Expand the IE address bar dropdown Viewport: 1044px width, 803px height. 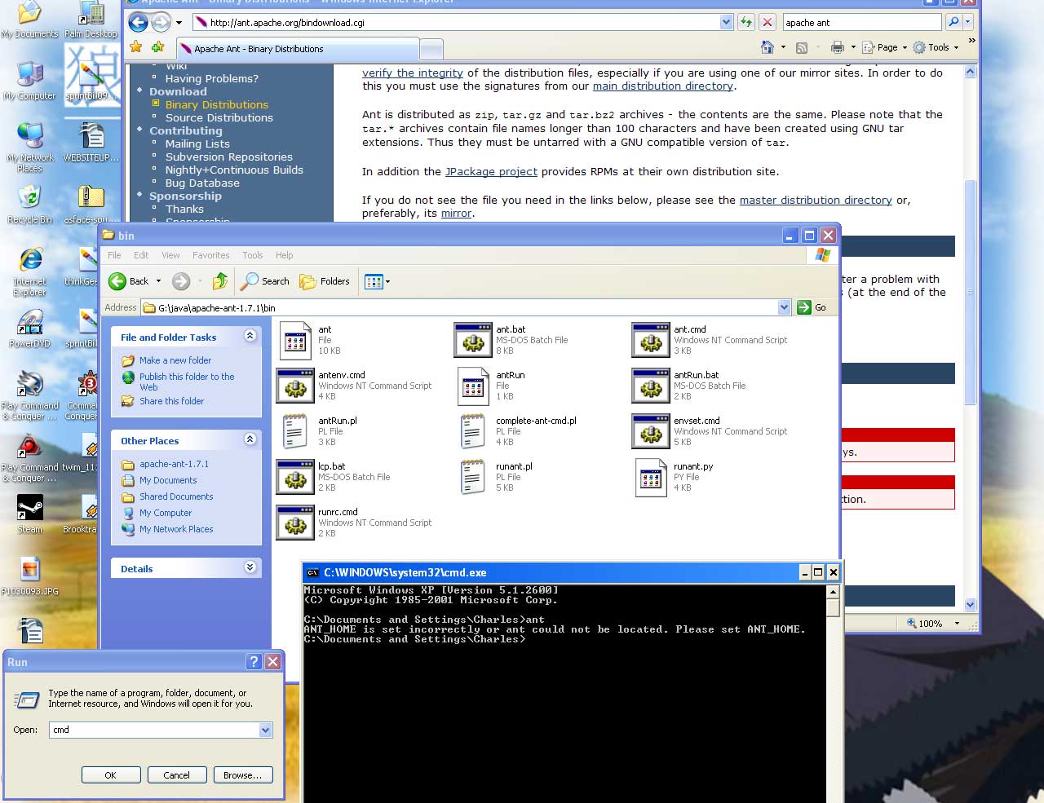(726, 22)
